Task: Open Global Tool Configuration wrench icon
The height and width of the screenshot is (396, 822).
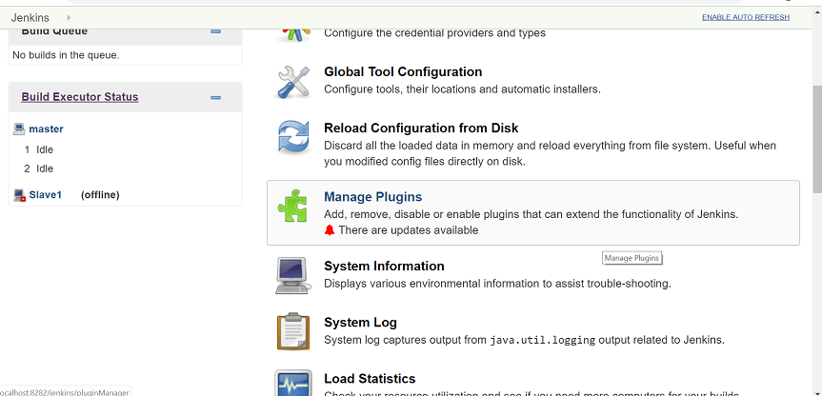Action: coord(293,81)
